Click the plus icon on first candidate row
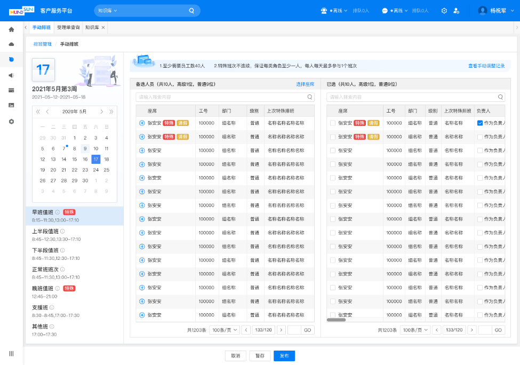520x365 pixels. point(142,123)
